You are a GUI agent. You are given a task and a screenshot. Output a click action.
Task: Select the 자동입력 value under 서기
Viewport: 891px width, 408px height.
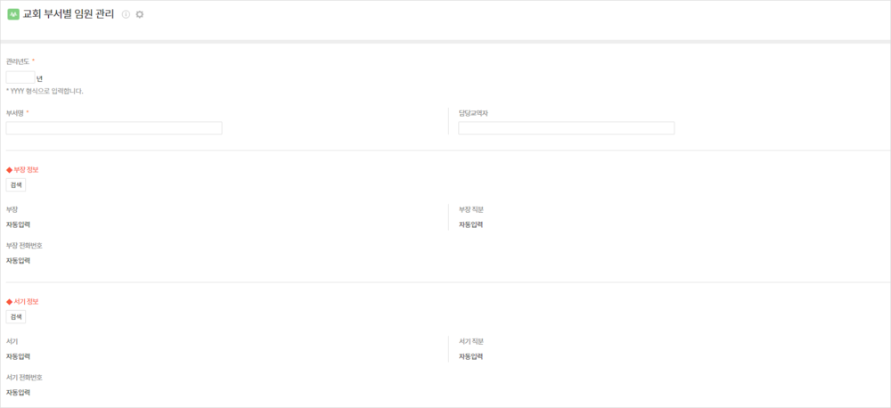click(x=18, y=356)
